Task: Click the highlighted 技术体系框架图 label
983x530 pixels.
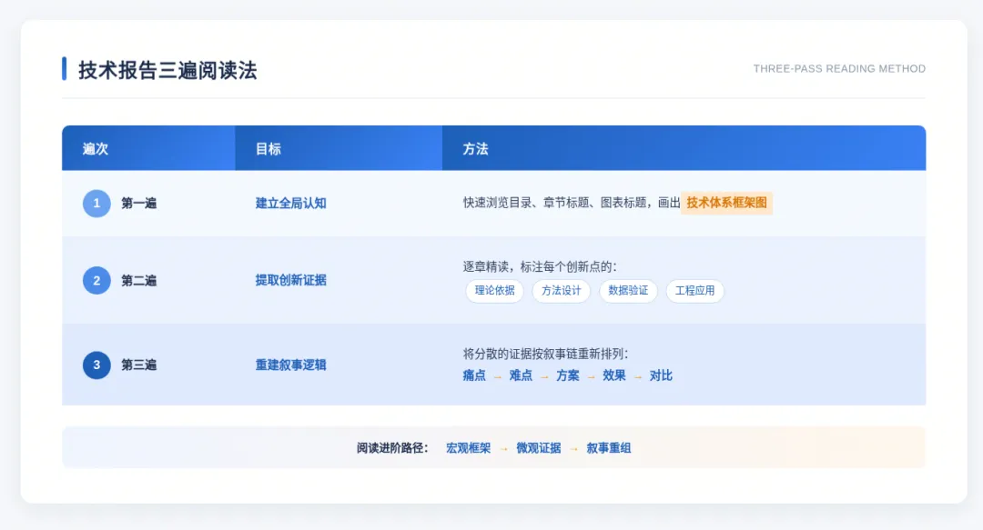Action: pos(726,203)
